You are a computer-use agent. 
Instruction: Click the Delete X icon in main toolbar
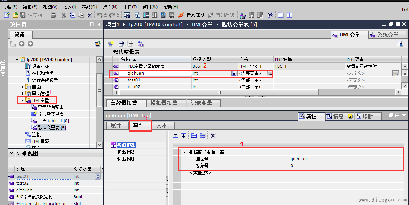click(x=89, y=15)
